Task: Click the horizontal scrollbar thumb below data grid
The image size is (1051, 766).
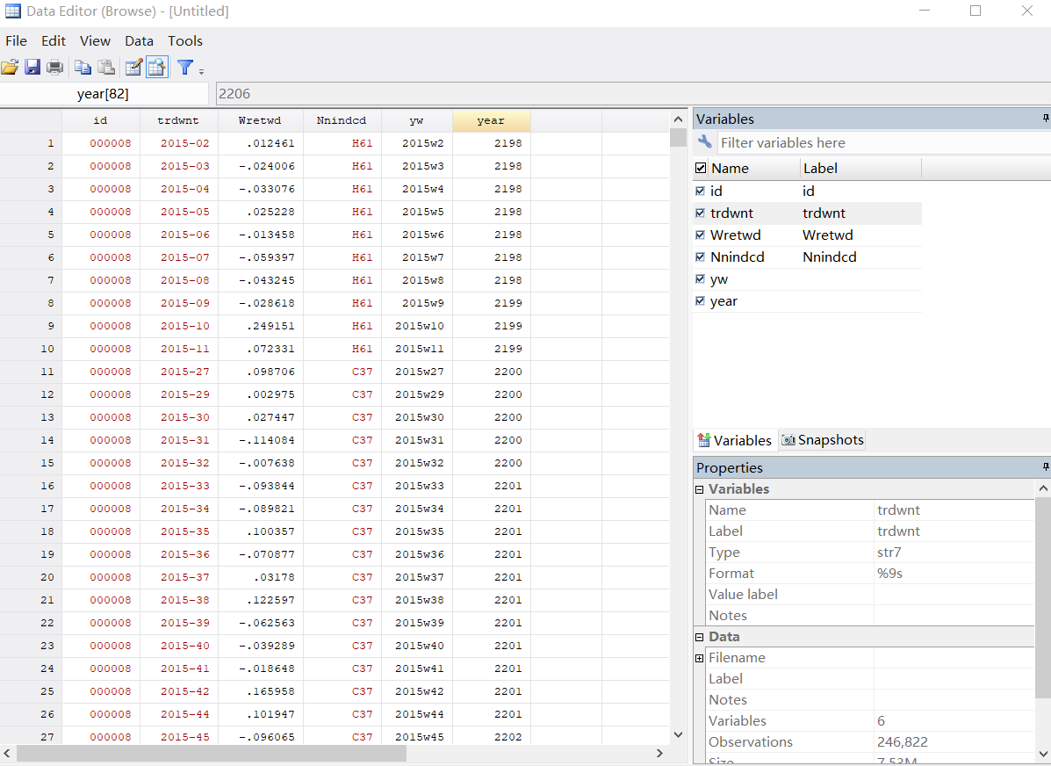Action: click(211, 753)
